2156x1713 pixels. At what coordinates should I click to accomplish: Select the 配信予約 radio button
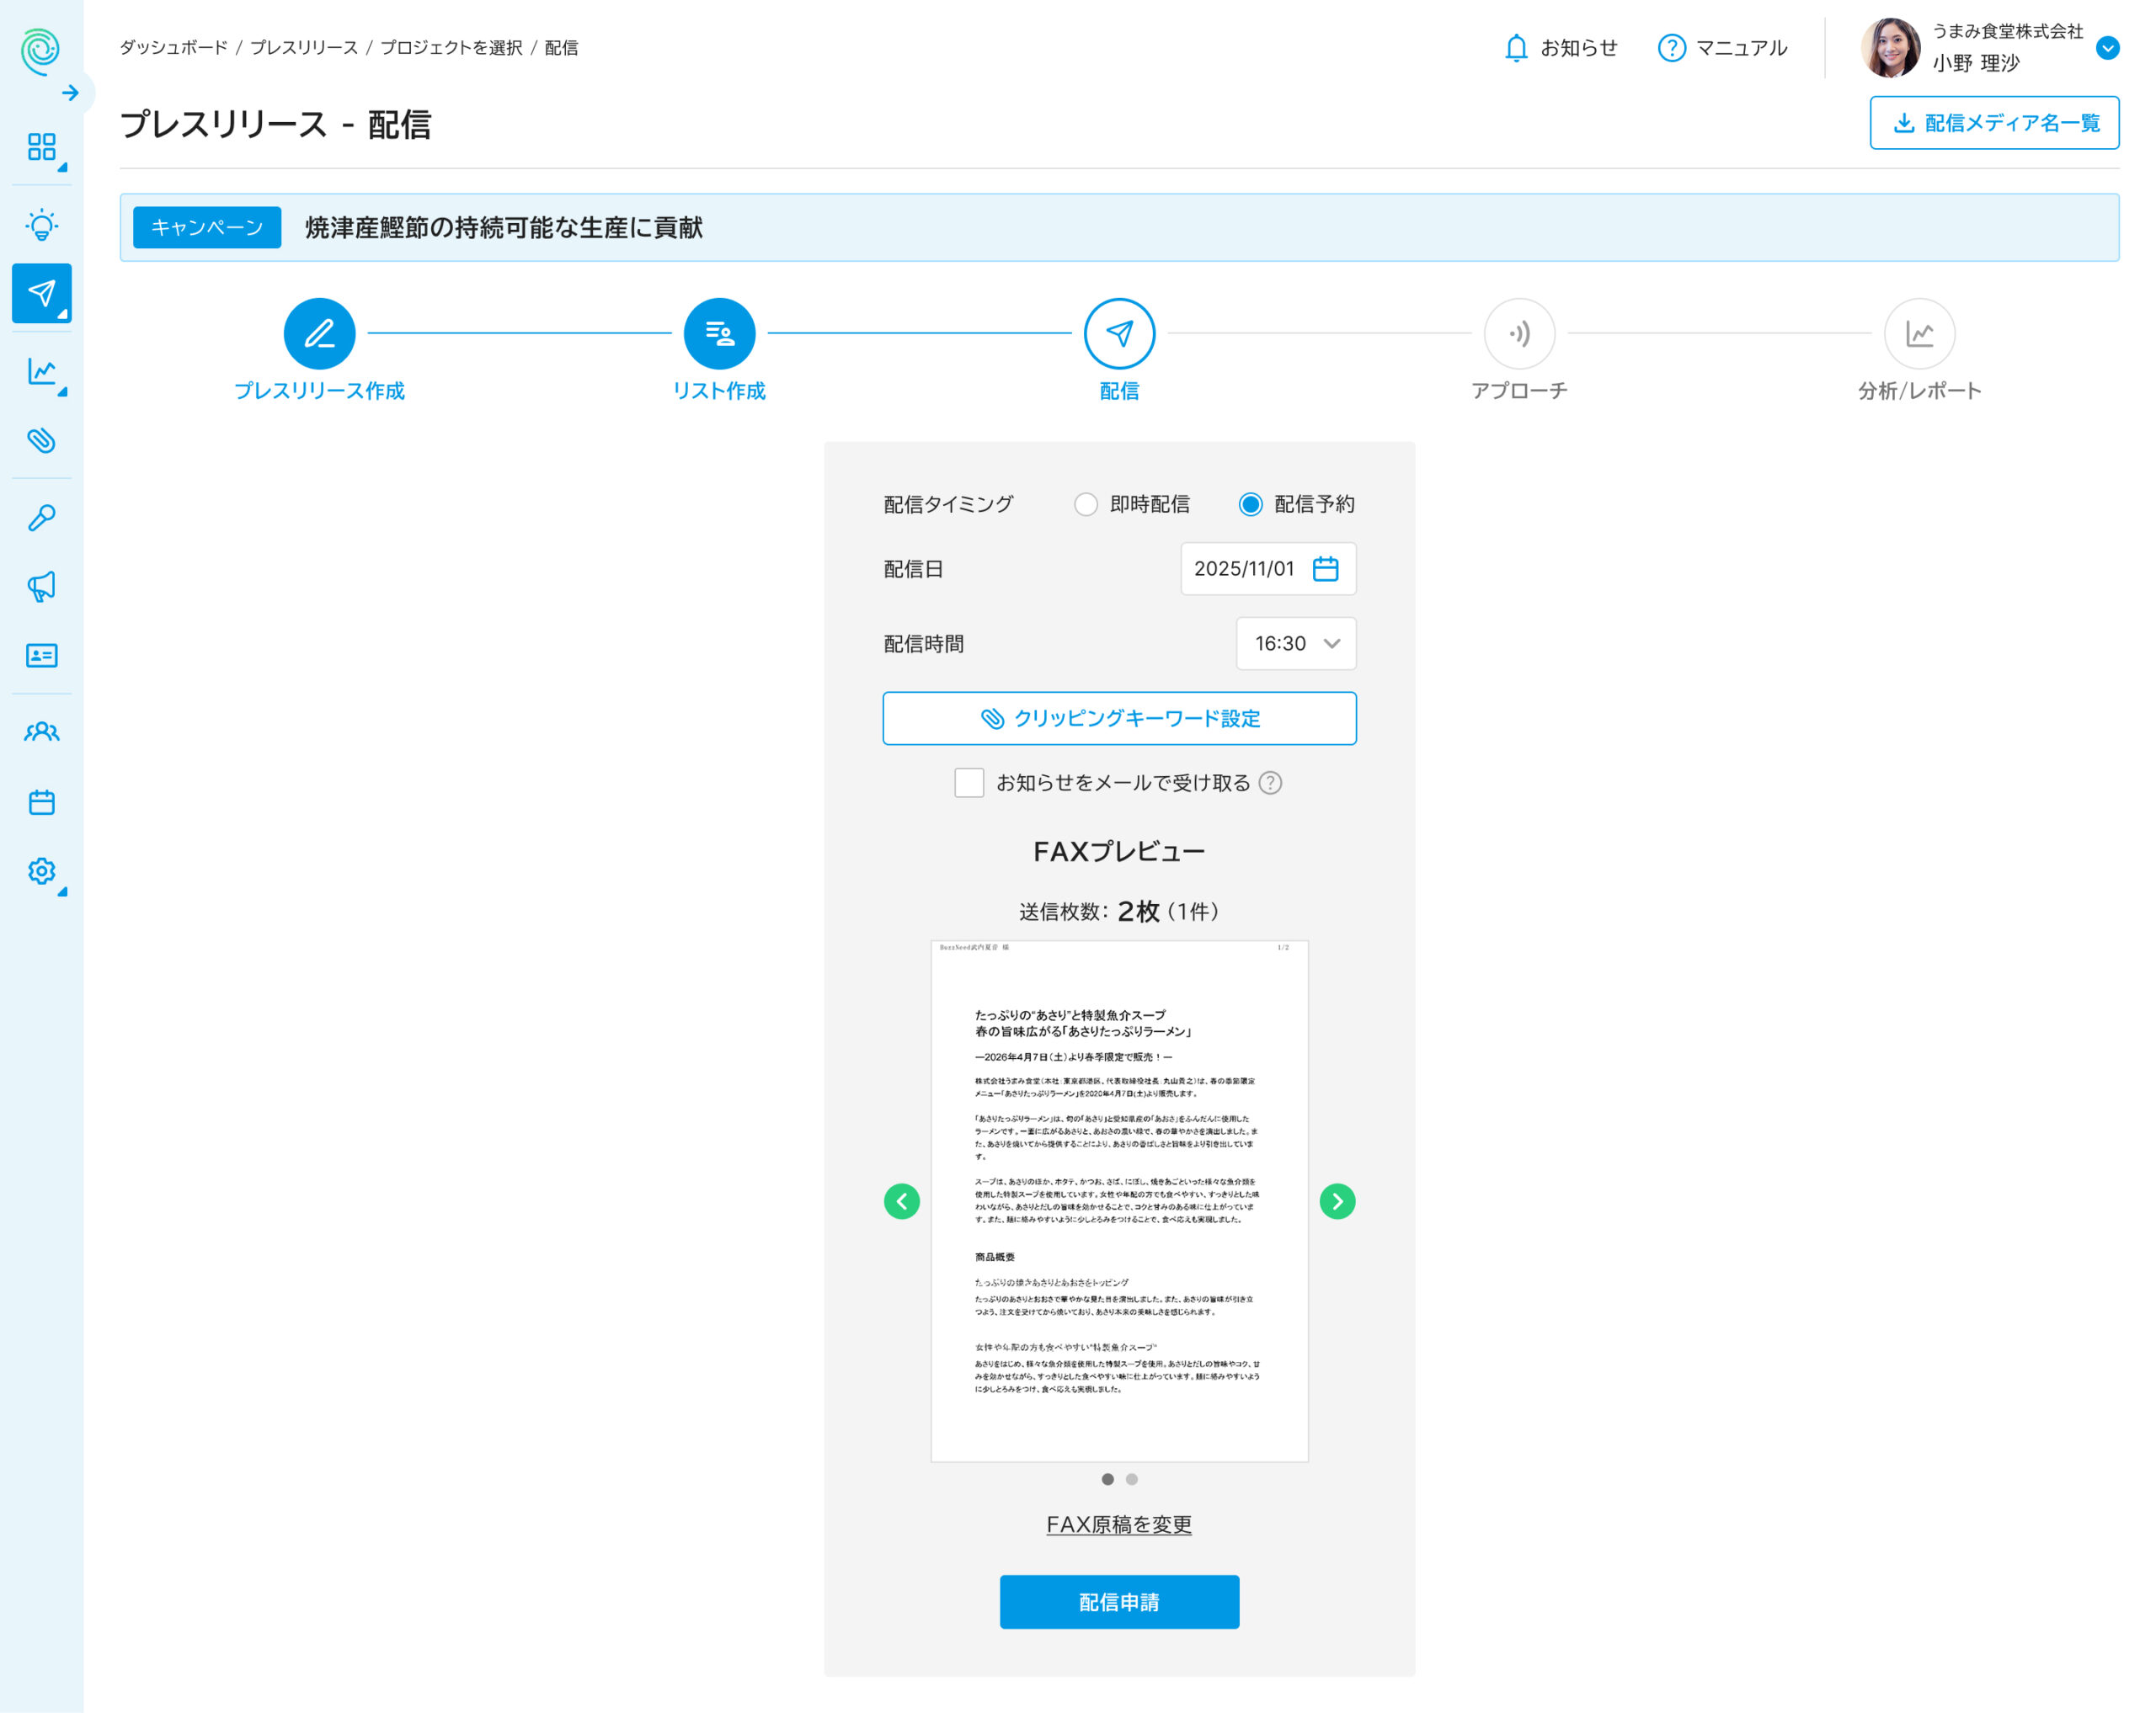coord(1249,503)
